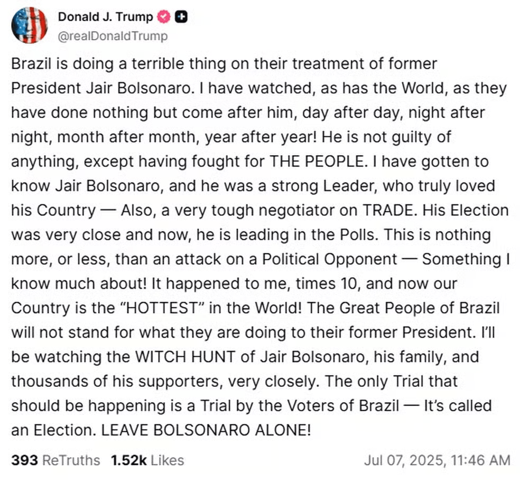Screen dimensions: 520x480
Task: Click the Jul 07, 2025 timestamp
Action: click(x=437, y=460)
